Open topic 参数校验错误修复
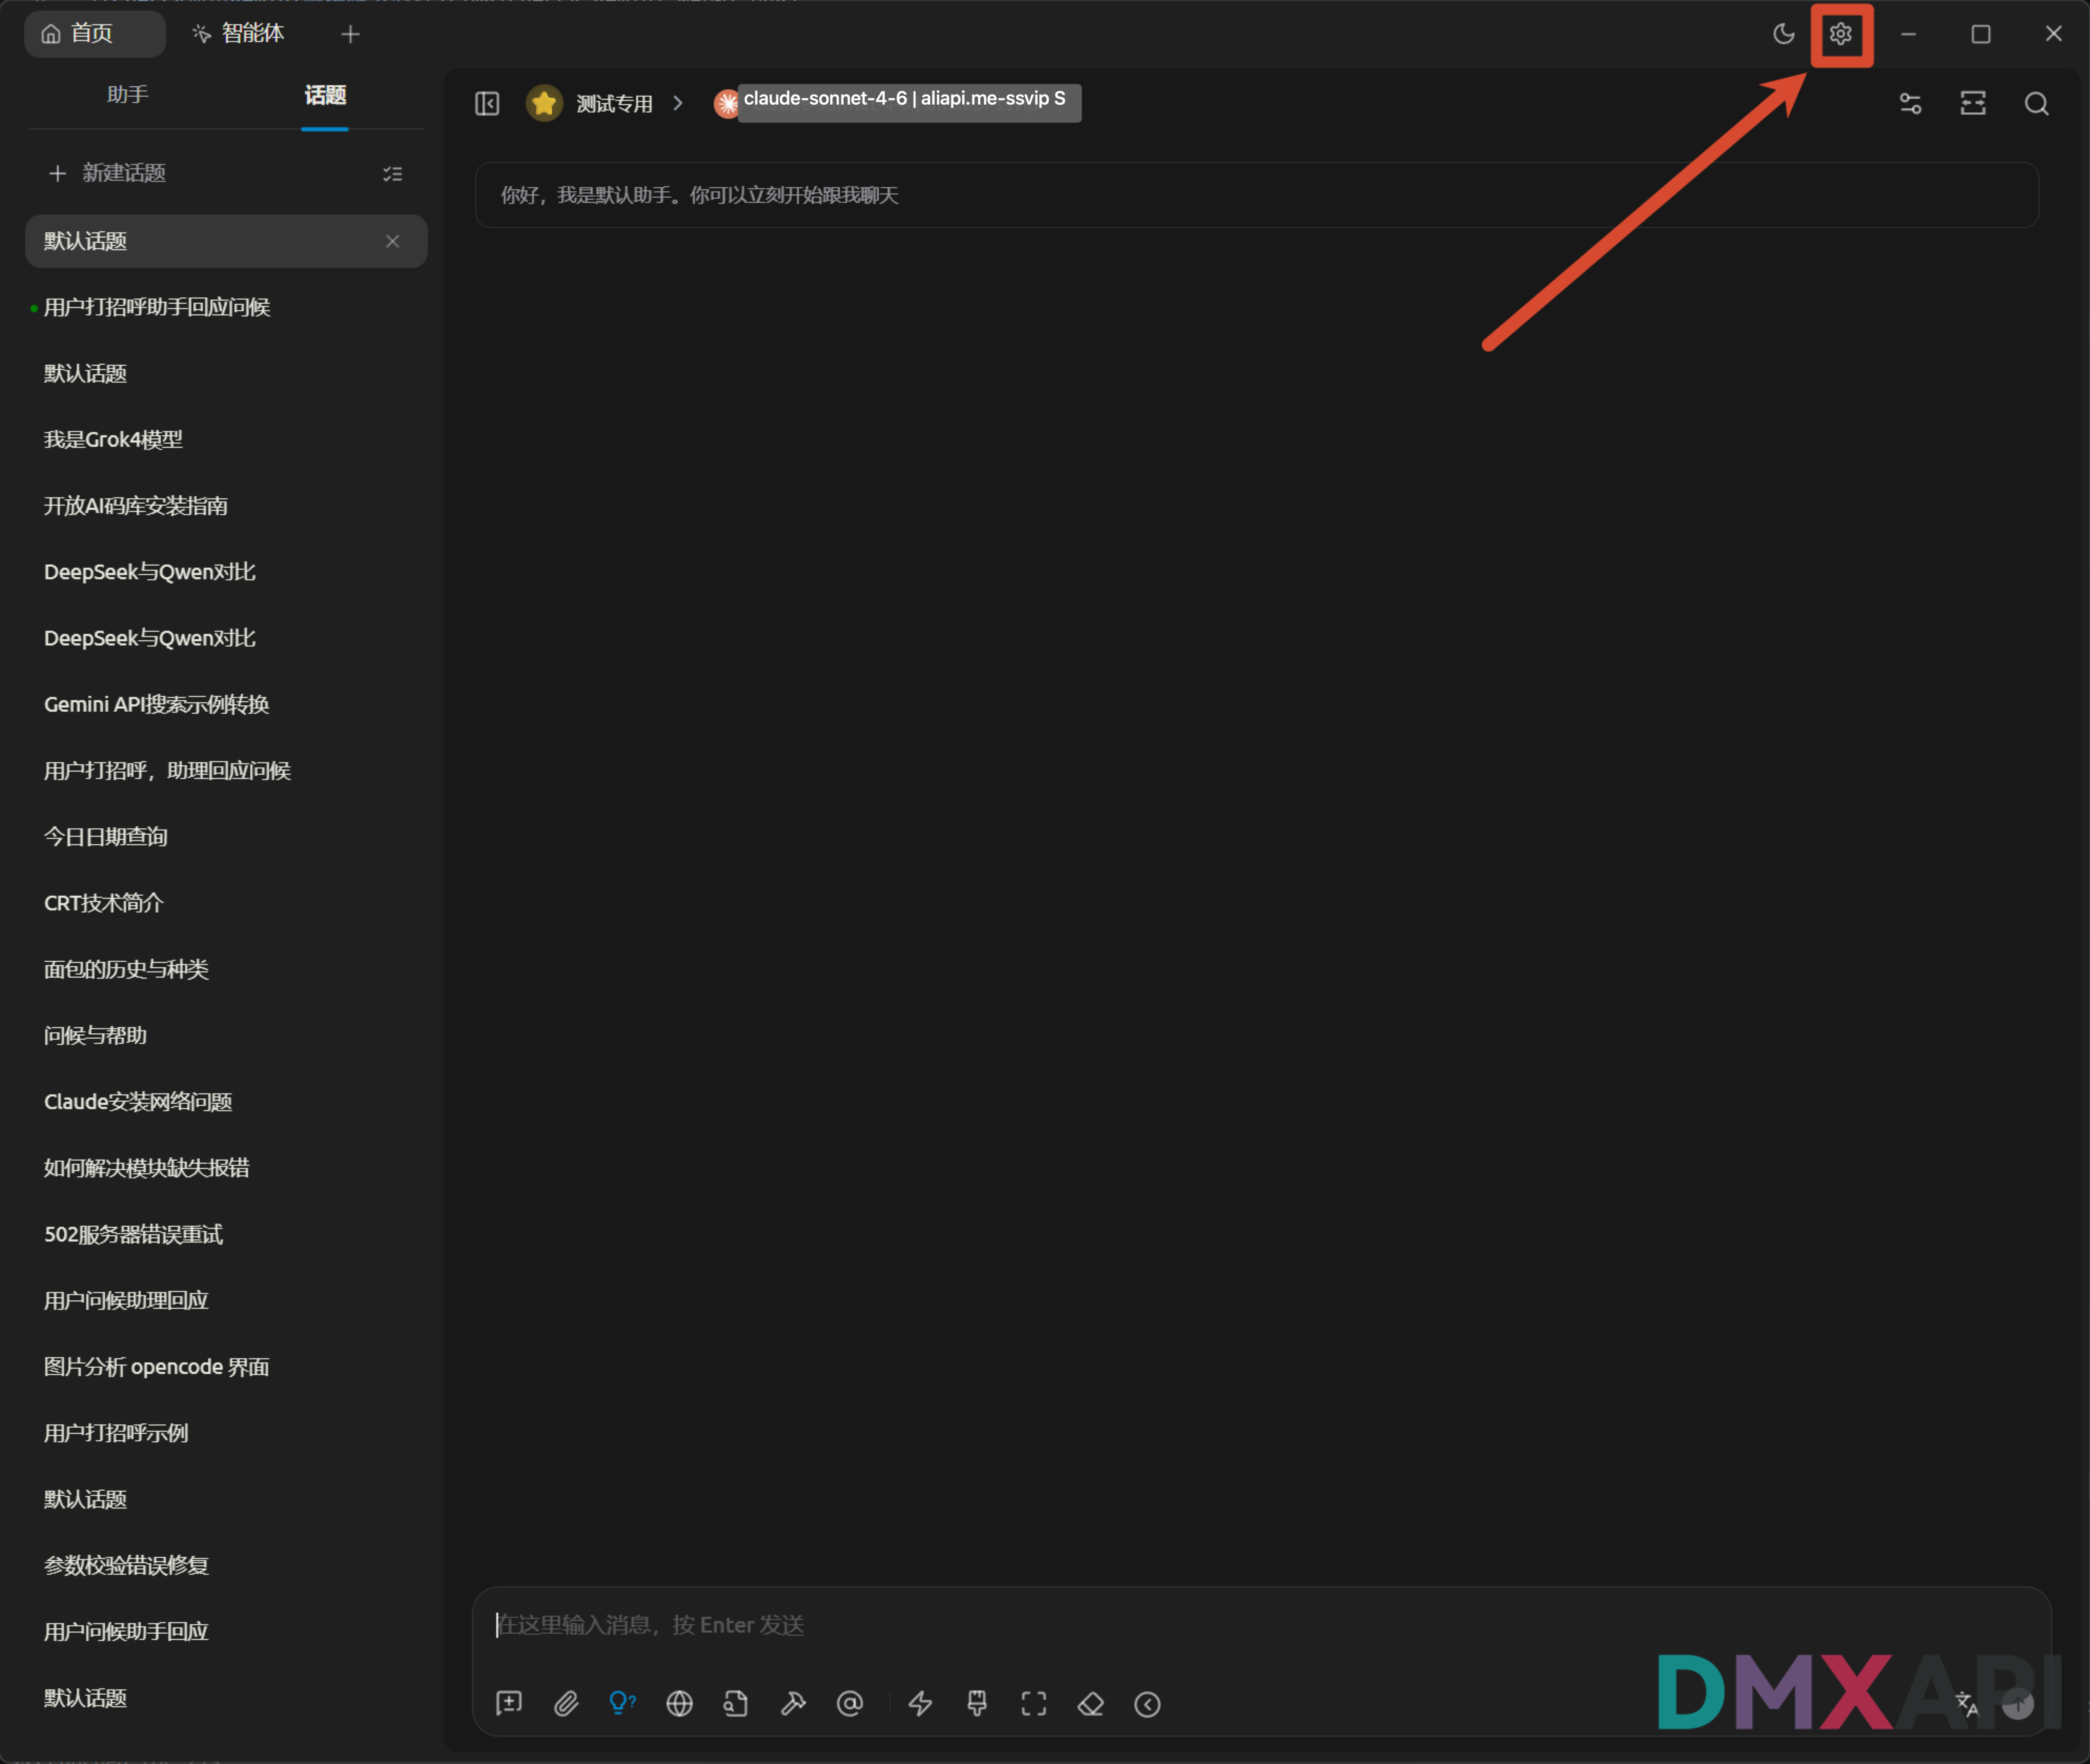 (226, 1566)
